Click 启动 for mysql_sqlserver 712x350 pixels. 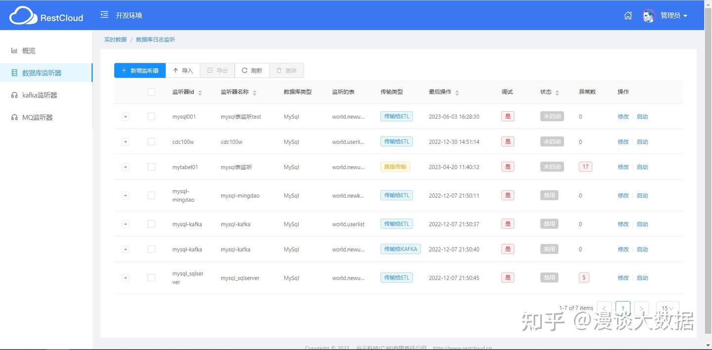pos(642,278)
